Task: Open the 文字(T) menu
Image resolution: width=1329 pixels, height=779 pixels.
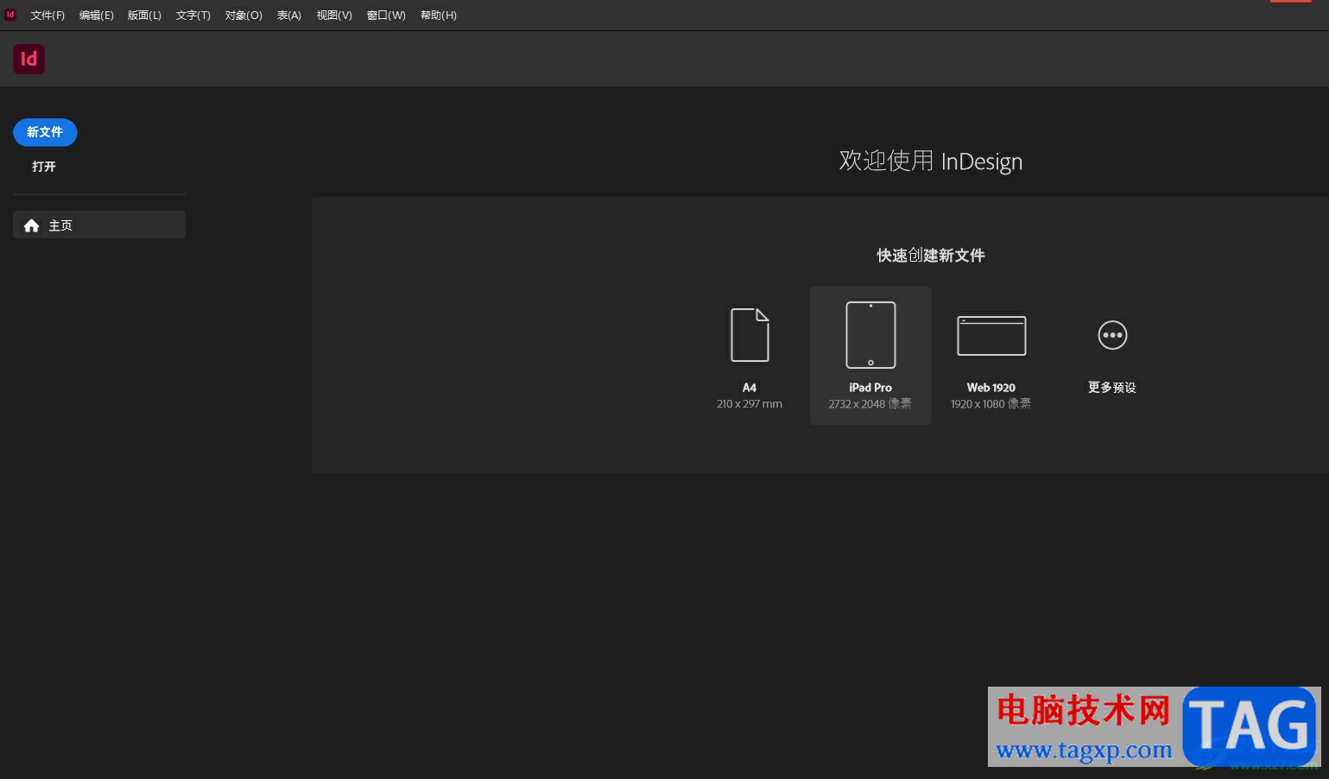Action: click(x=193, y=16)
